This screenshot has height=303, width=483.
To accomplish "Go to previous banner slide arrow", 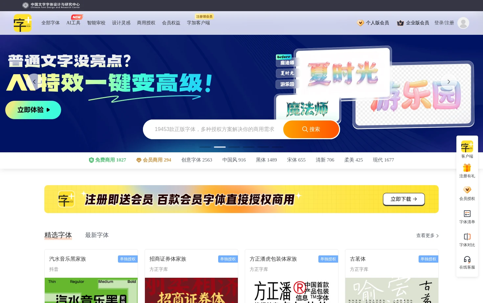I will [34, 82].
